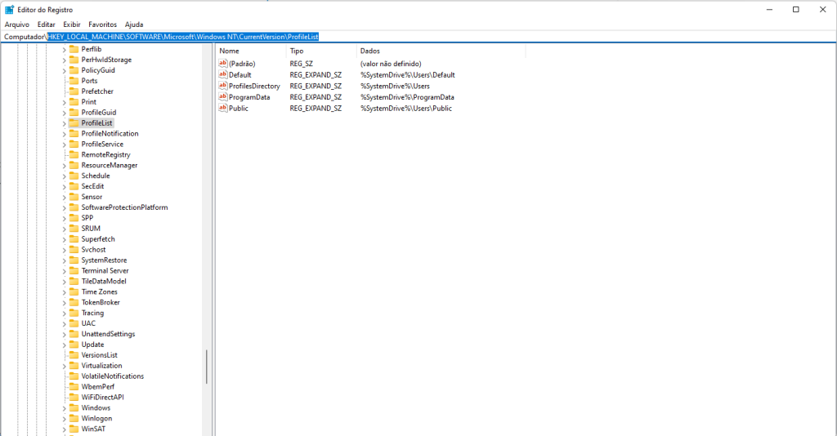The height and width of the screenshot is (436, 837).
Task: Expand the Time Zones key arrow
Action: click(64, 291)
